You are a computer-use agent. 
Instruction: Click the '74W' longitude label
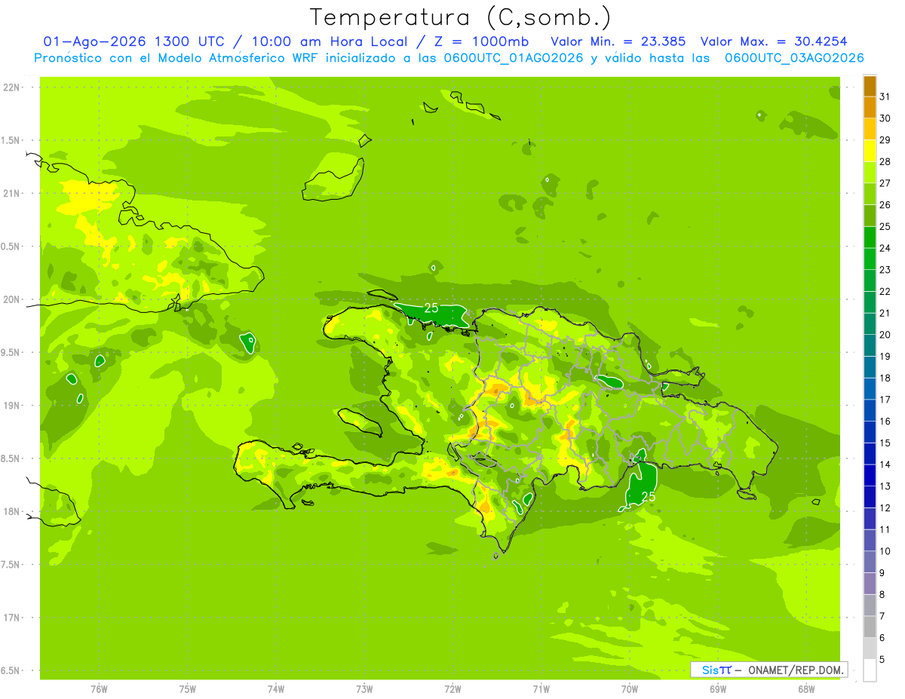click(x=276, y=689)
